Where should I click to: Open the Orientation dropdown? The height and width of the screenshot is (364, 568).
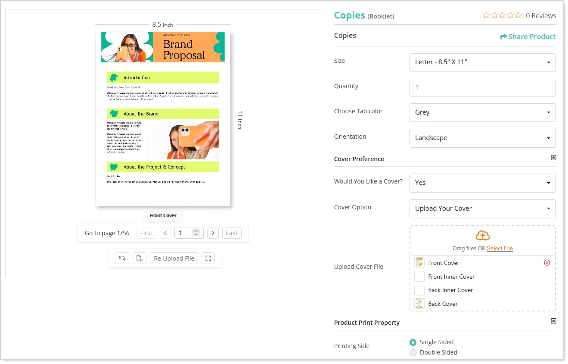[482, 138]
